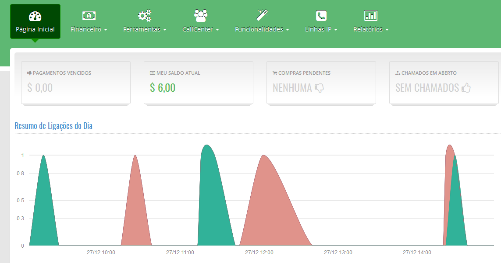Click the people group CallCenter icon
Viewport: 501px width, 263px height.
pos(201,16)
